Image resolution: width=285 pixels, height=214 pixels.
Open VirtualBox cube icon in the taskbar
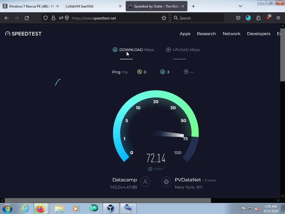coord(111,208)
